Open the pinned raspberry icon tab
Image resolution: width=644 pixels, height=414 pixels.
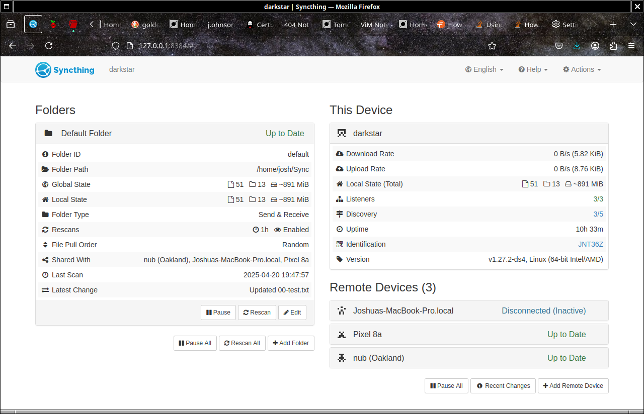(53, 24)
